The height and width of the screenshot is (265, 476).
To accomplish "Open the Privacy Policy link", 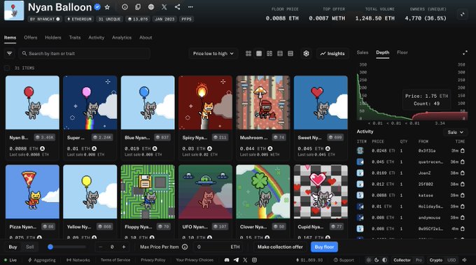I will [153, 260].
